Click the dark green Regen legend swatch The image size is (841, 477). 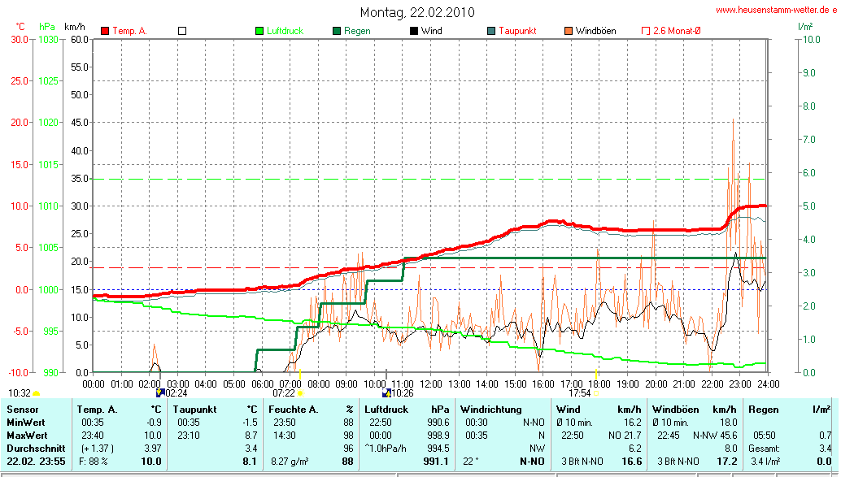(337, 31)
